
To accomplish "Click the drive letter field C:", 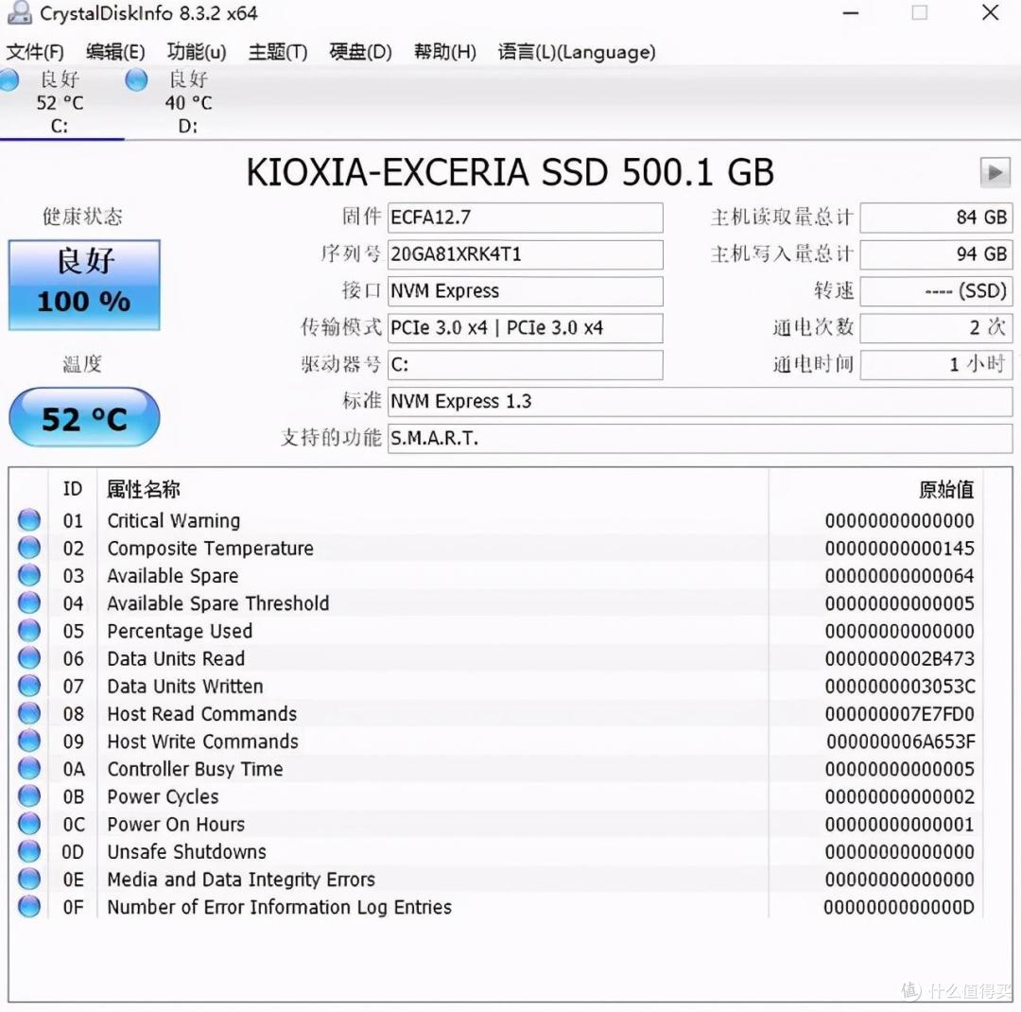I will pyautogui.click(x=526, y=365).
